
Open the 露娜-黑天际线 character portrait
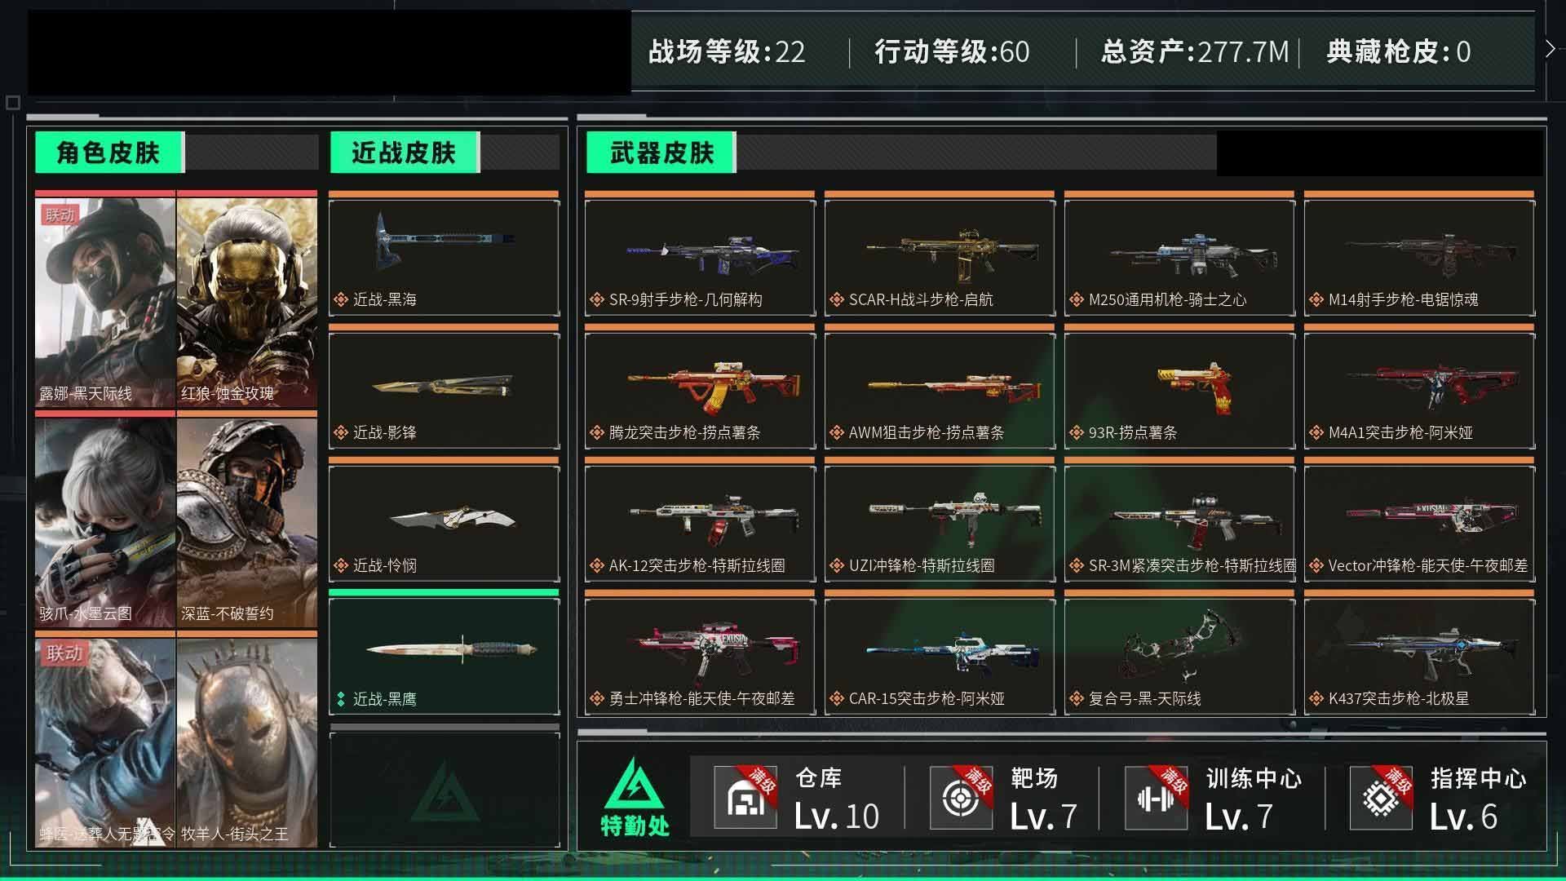tap(105, 302)
